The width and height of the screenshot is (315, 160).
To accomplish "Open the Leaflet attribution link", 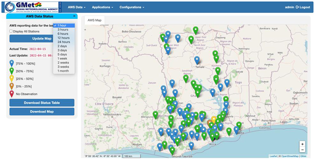I will click(273, 156).
